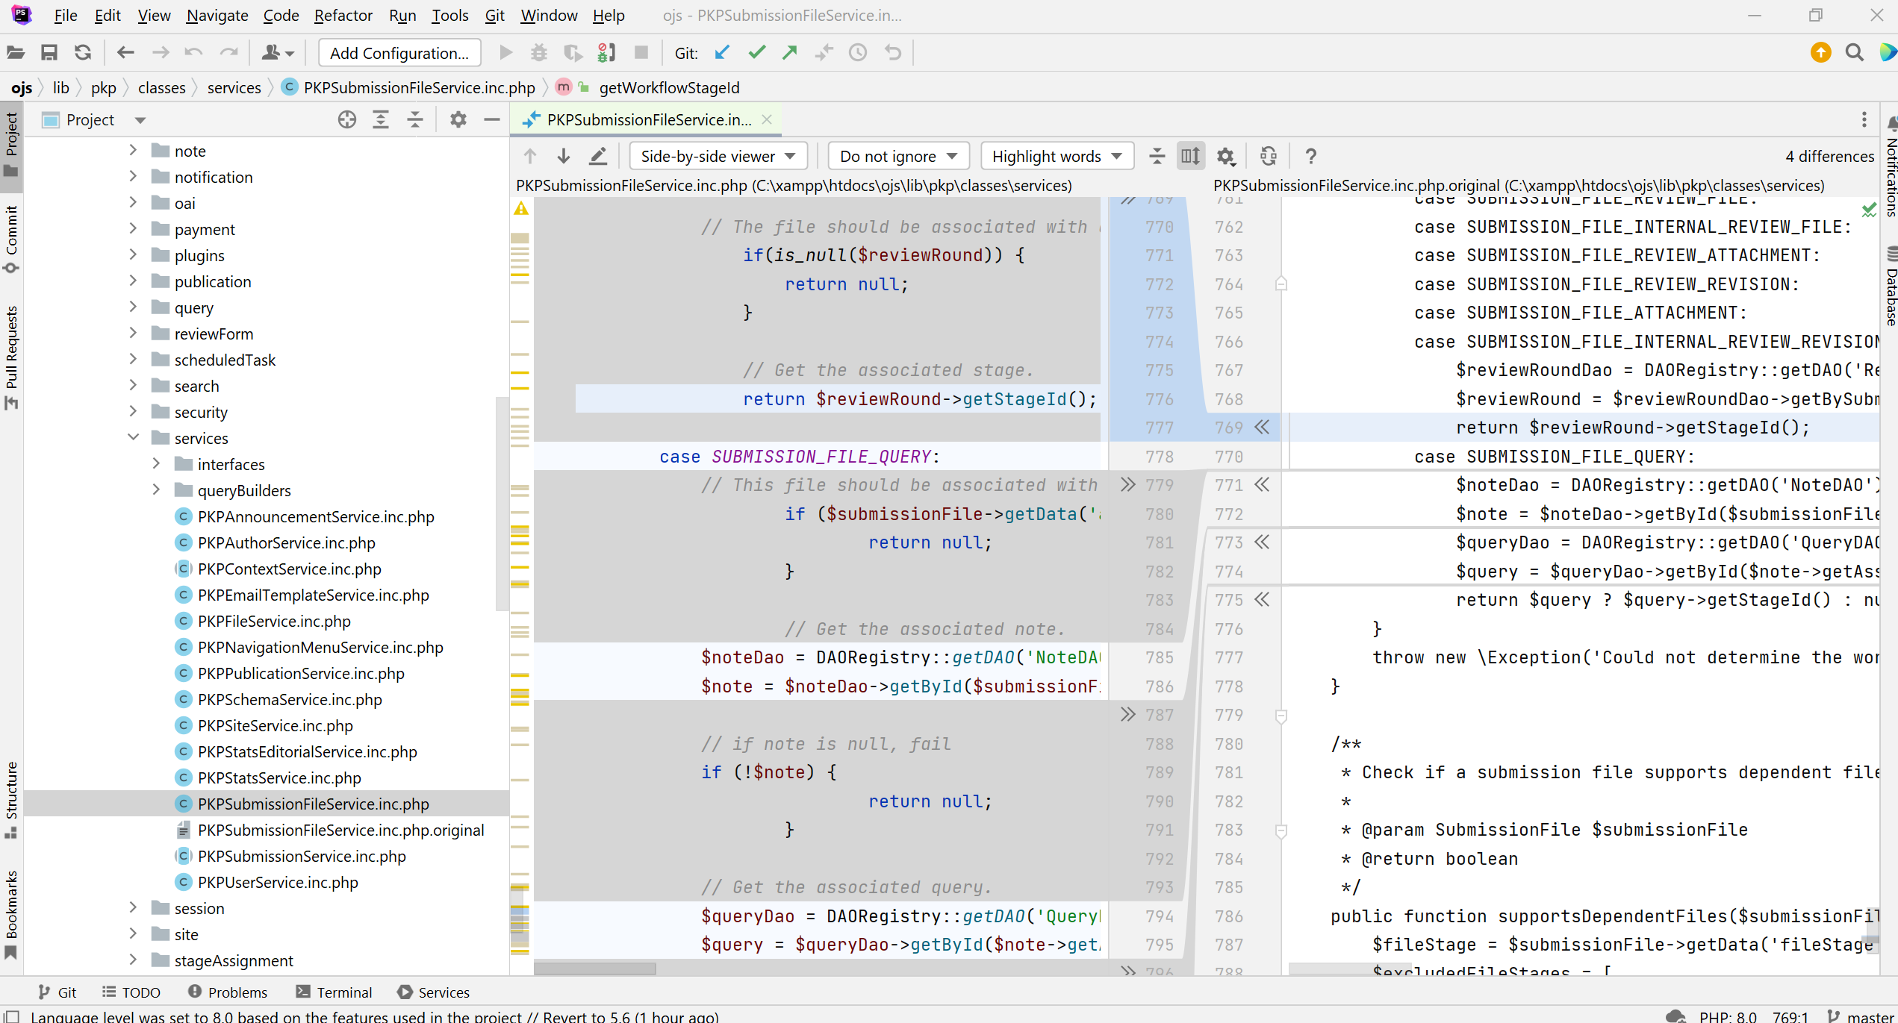The height and width of the screenshot is (1023, 1898).
Task: Click the horizontal scrollbar of left diff
Action: pyautogui.click(x=595, y=969)
